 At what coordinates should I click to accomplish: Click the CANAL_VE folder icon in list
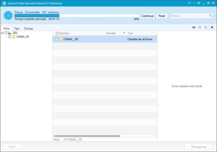coord(61,39)
